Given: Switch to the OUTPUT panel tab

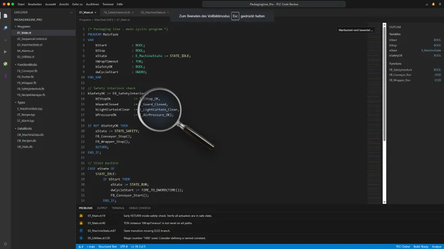Looking at the screenshot, I should tap(102, 208).
